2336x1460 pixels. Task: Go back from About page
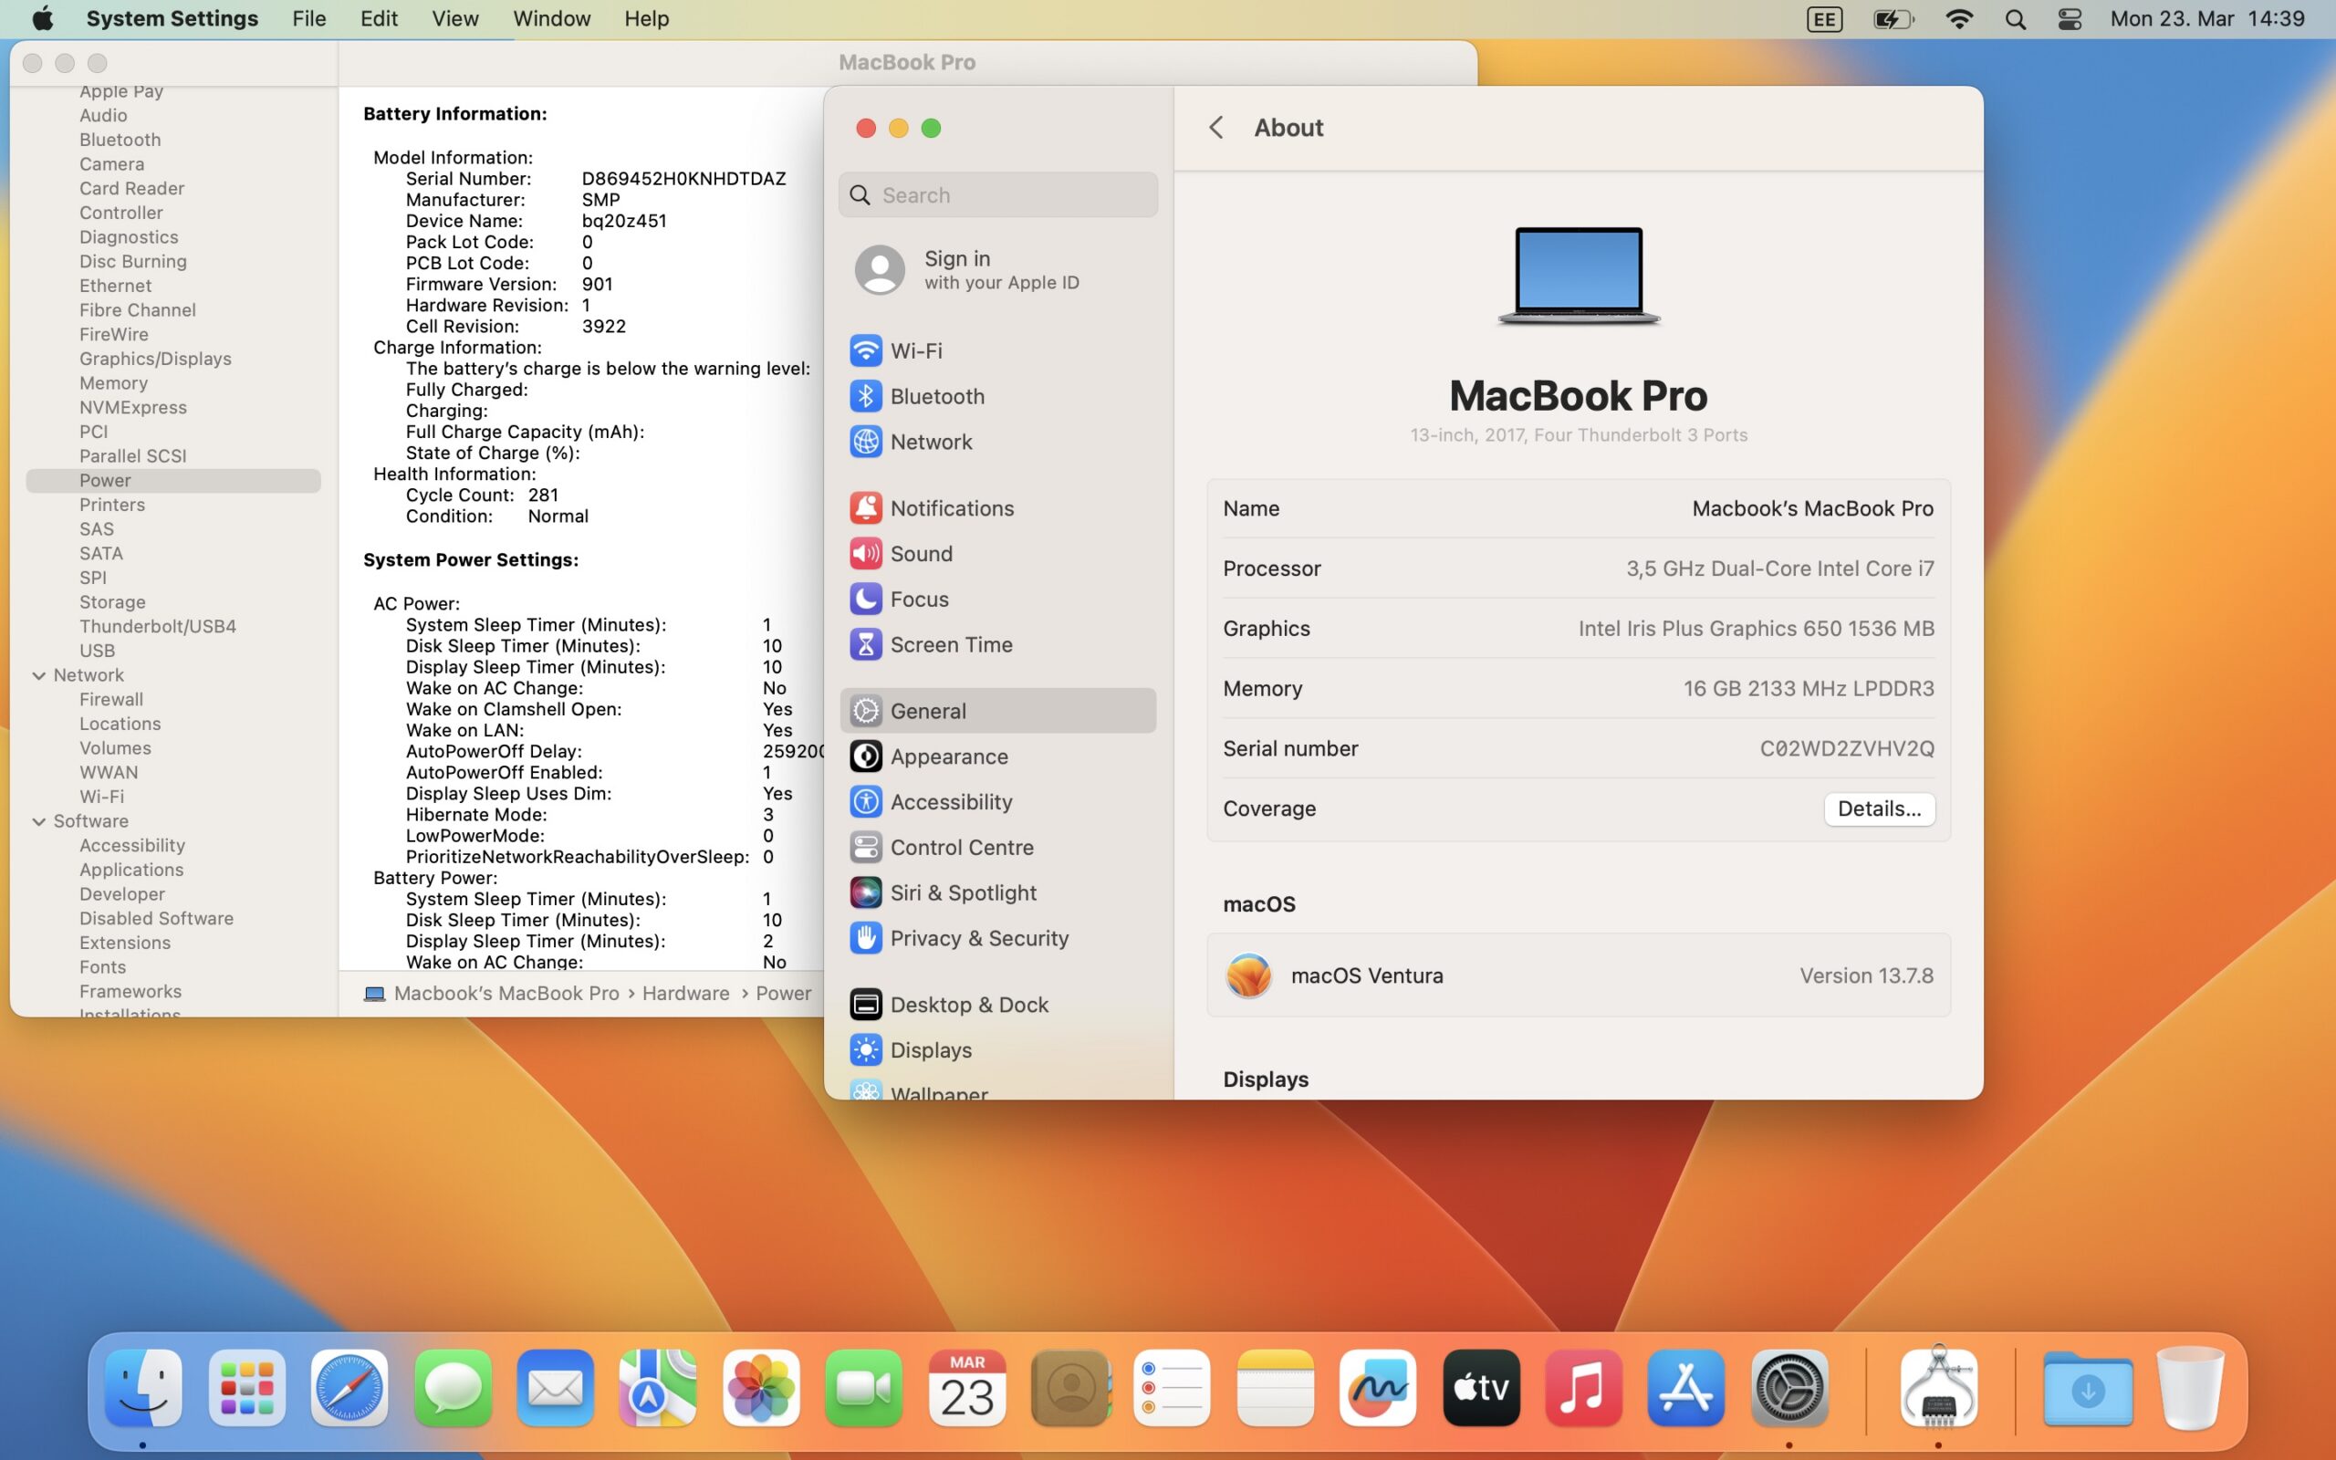(x=1216, y=128)
